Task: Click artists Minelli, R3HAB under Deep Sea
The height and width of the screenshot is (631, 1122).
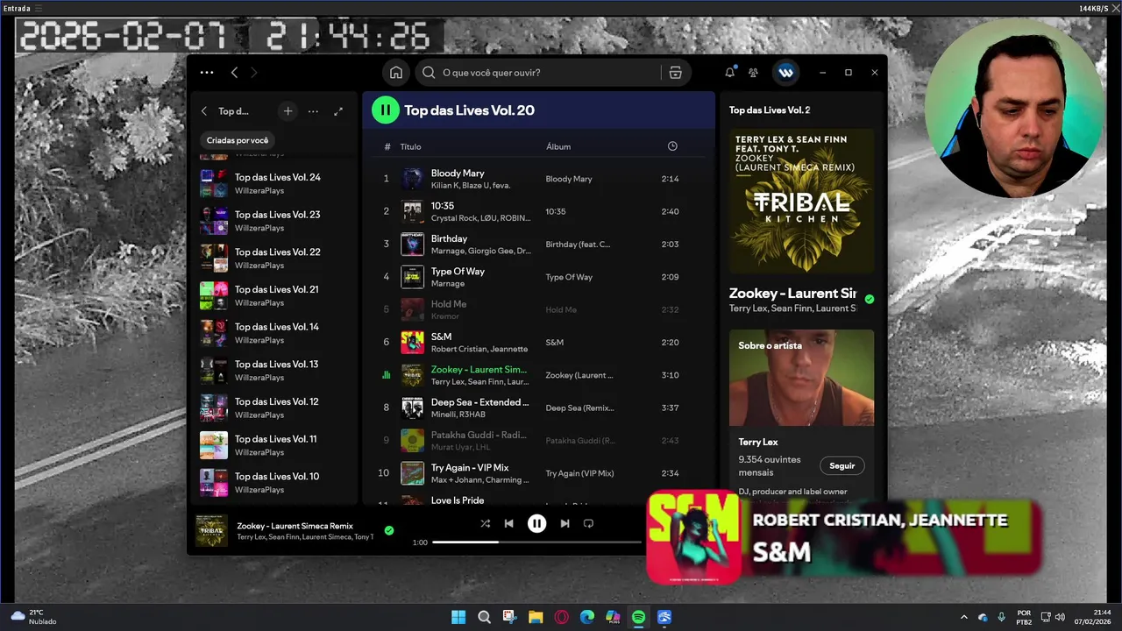Action: point(458,415)
